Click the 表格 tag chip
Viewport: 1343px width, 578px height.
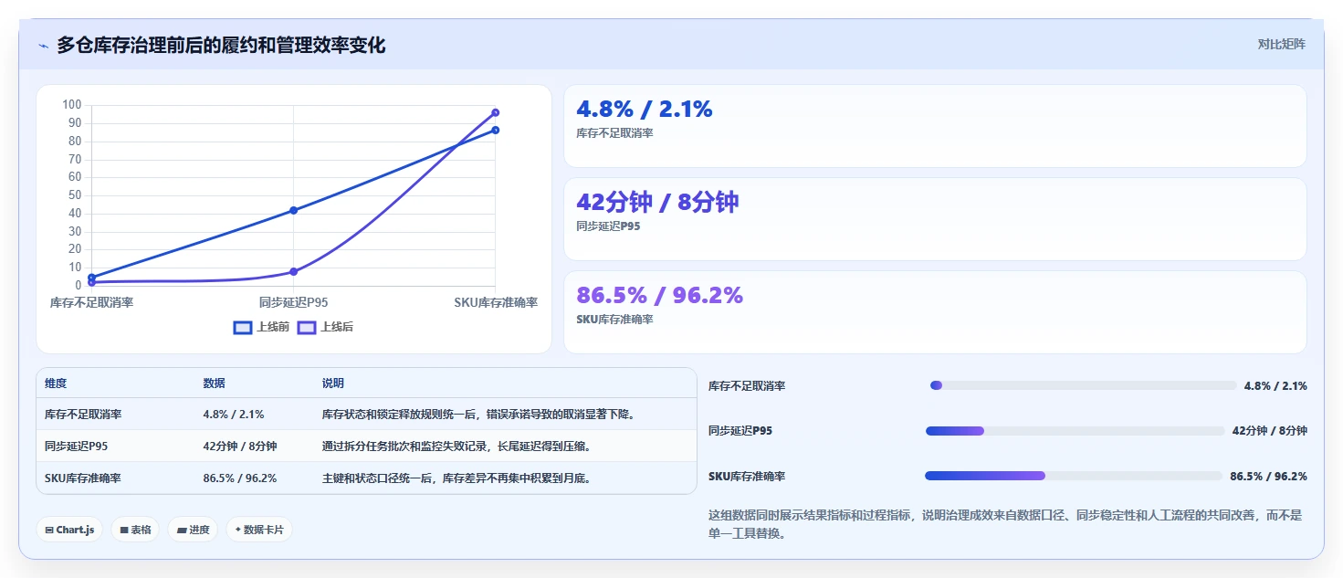click(136, 530)
